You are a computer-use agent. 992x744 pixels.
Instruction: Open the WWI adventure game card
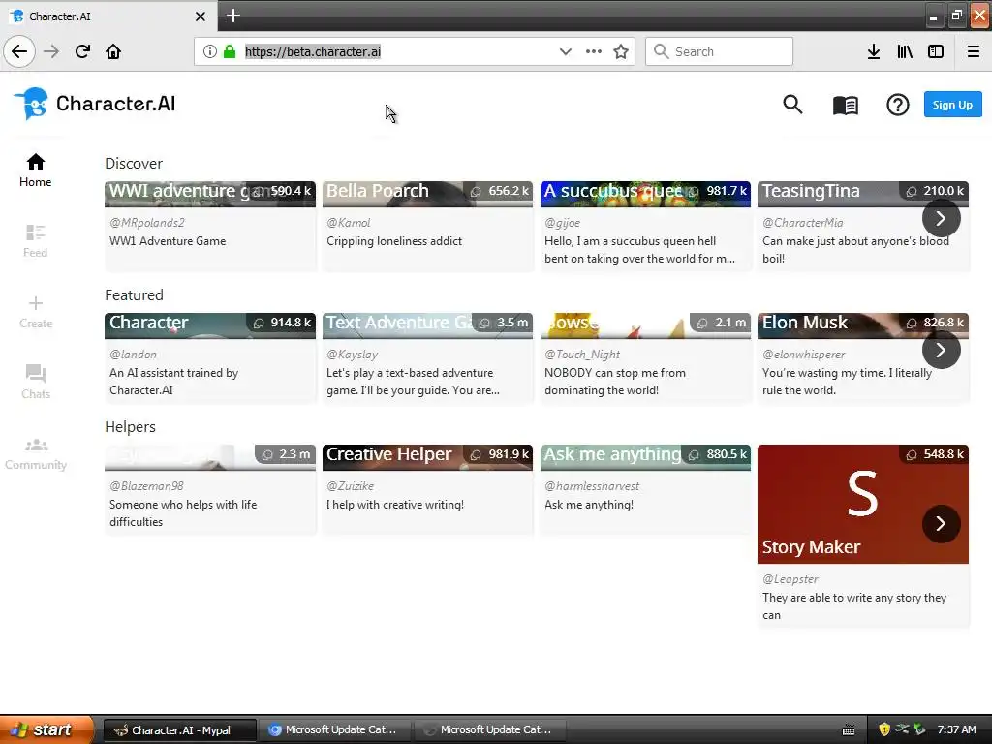pyautogui.click(x=210, y=226)
